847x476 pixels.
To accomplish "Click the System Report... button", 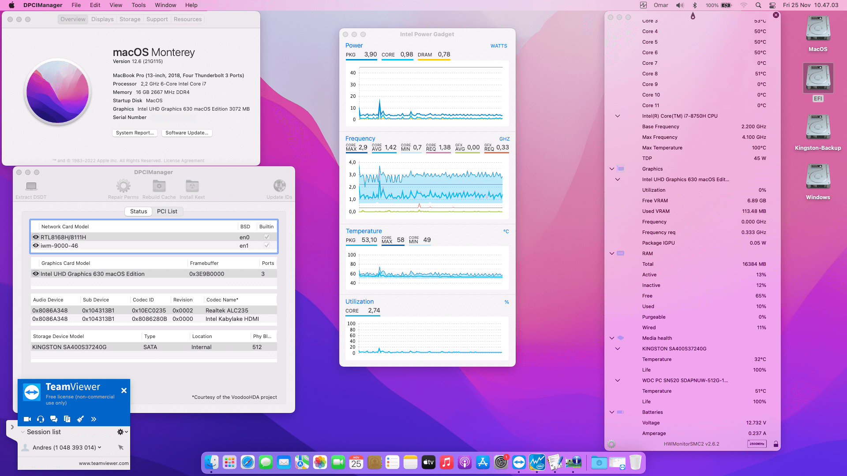I will pos(135,133).
